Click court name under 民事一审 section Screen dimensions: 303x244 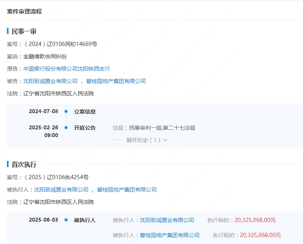(59, 93)
